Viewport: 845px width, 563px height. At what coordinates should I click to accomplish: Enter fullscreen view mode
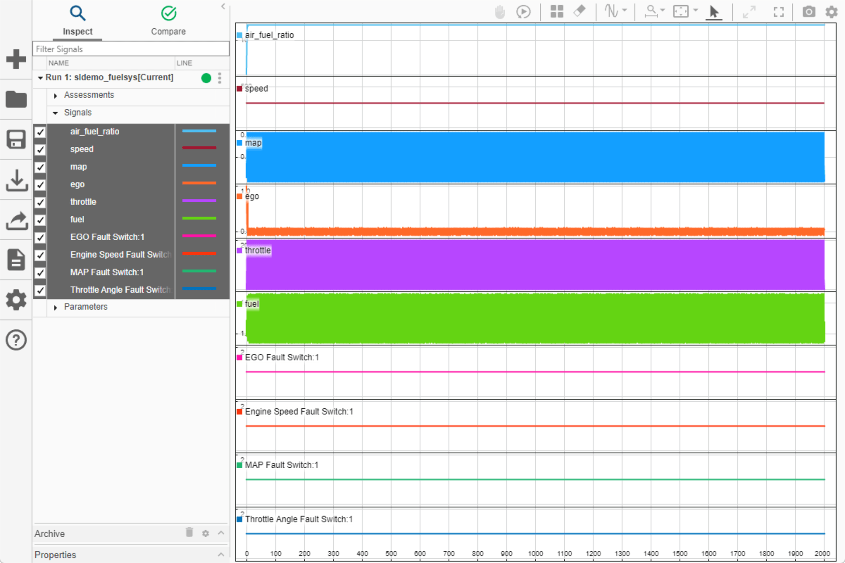(778, 12)
